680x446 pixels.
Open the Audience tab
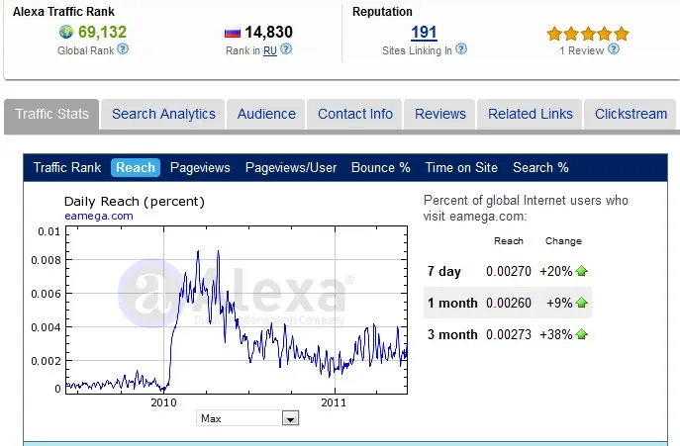(266, 114)
